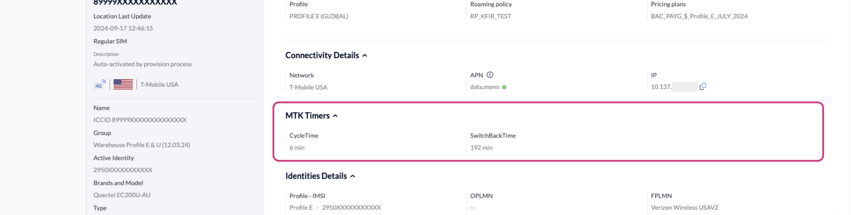Collapse the Identities Details section
The image size is (851, 215).
(352, 176)
